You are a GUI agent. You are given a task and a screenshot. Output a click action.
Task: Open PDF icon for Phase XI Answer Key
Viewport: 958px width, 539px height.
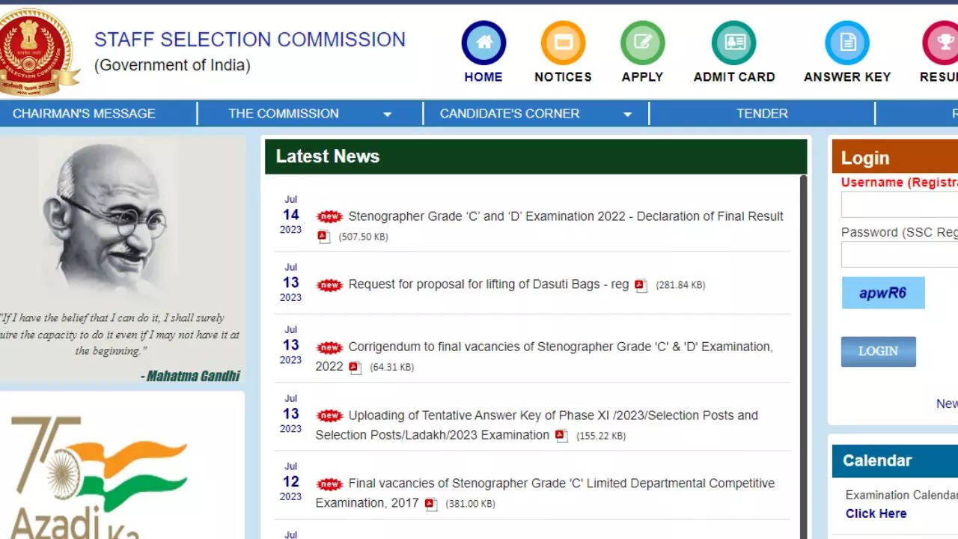(x=561, y=436)
